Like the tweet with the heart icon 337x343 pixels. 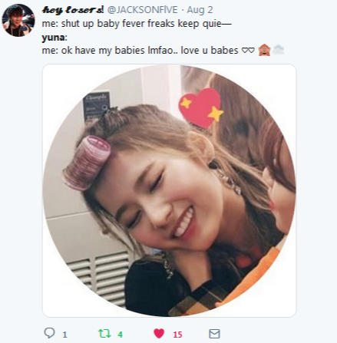coord(159,334)
